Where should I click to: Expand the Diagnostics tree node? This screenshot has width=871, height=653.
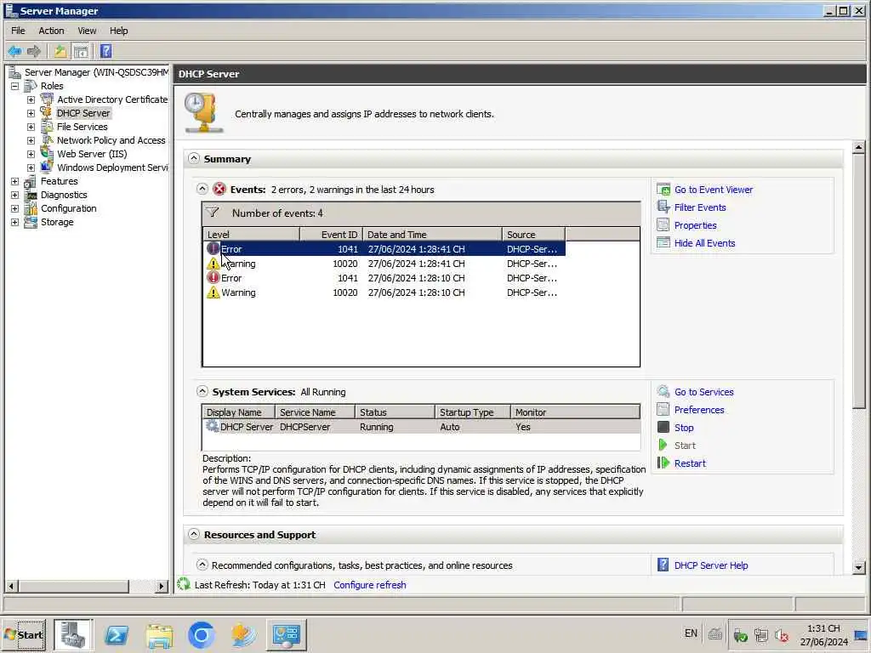(15, 195)
